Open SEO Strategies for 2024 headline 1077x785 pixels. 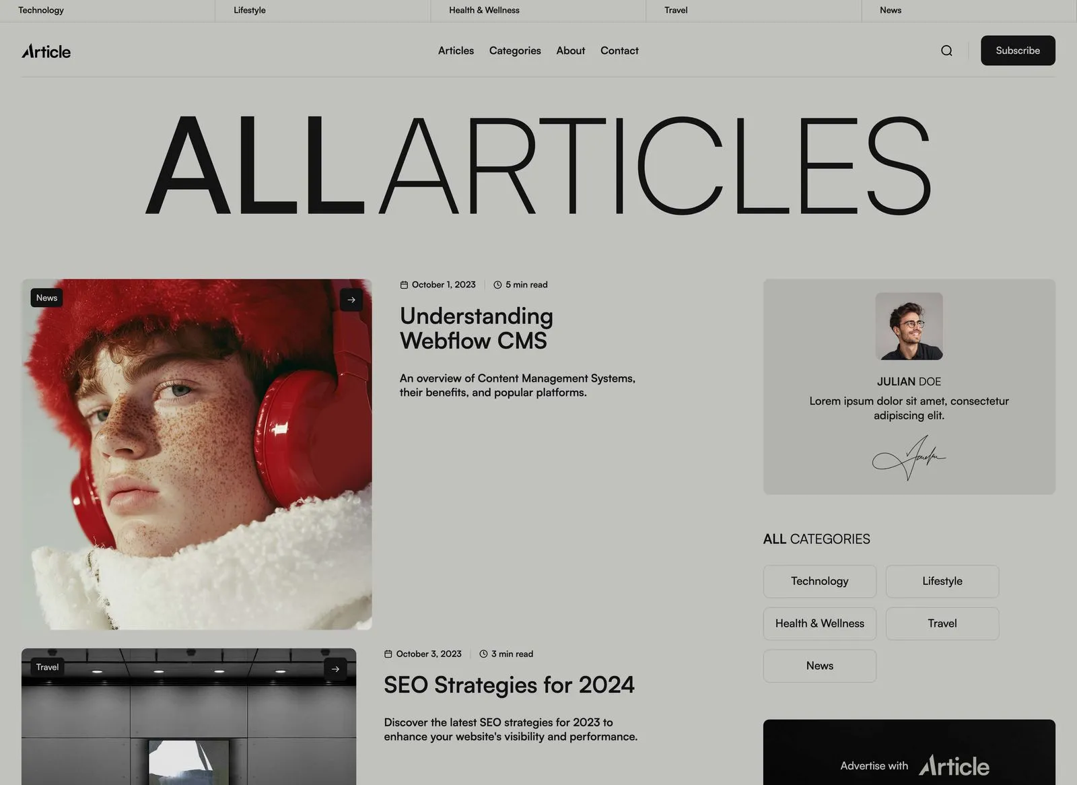point(509,685)
